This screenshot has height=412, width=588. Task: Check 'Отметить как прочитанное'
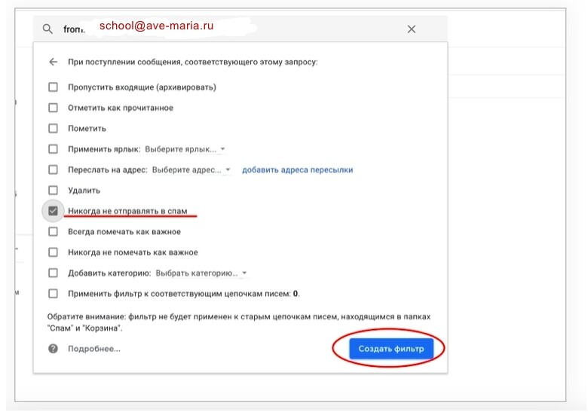pos(54,108)
